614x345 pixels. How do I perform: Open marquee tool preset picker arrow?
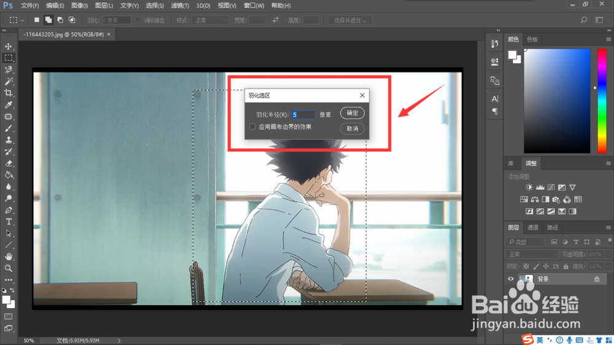(22, 20)
